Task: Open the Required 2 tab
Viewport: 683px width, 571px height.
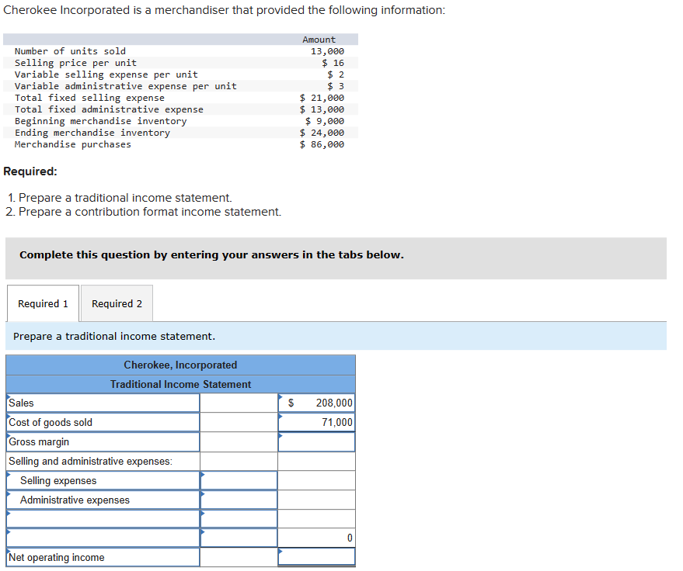Action: (117, 303)
